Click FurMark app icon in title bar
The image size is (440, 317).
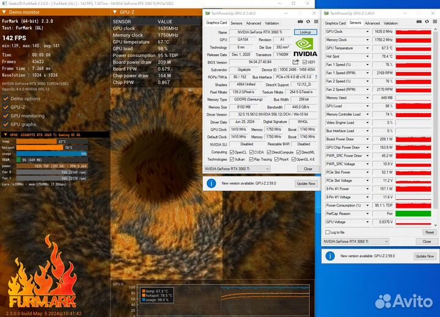[4, 4]
